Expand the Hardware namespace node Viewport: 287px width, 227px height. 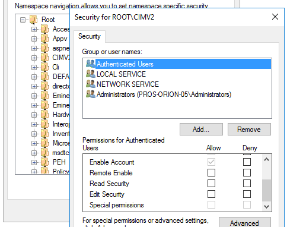click(34, 115)
